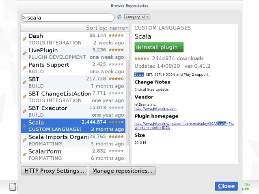Click the SBT Executor plugin icon
259x194 pixels.
tap(25, 111)
